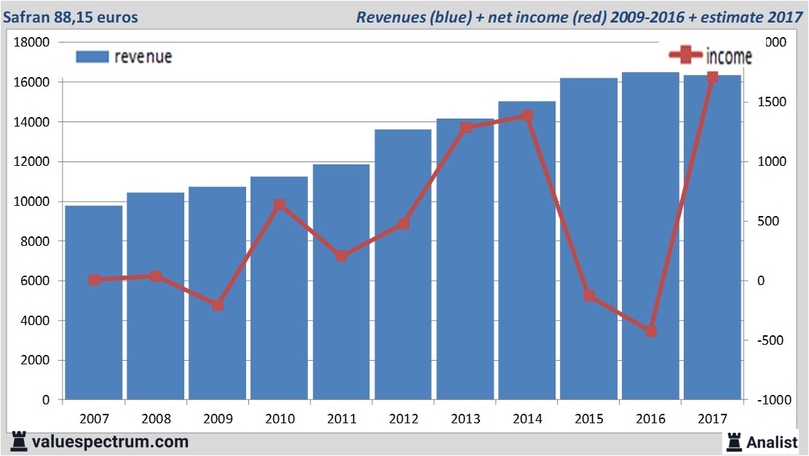Select the 2017 income estimate marker

pos(713,77)
